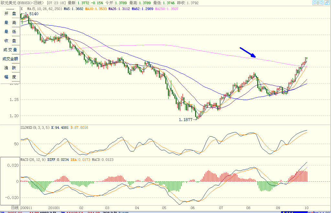
Task: Select the 最低 row in the info panel
Action: (10, 32)
